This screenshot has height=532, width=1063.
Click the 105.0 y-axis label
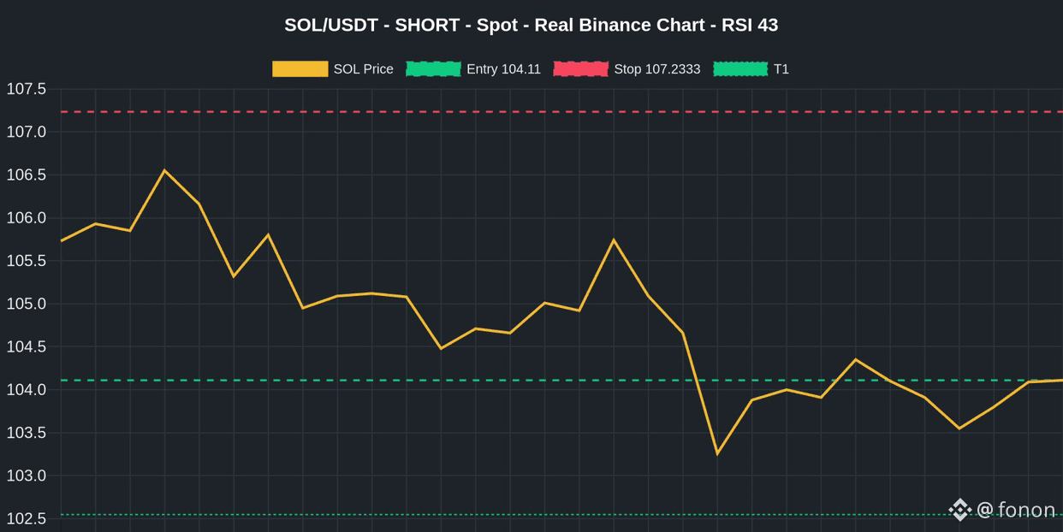(27, 304)
